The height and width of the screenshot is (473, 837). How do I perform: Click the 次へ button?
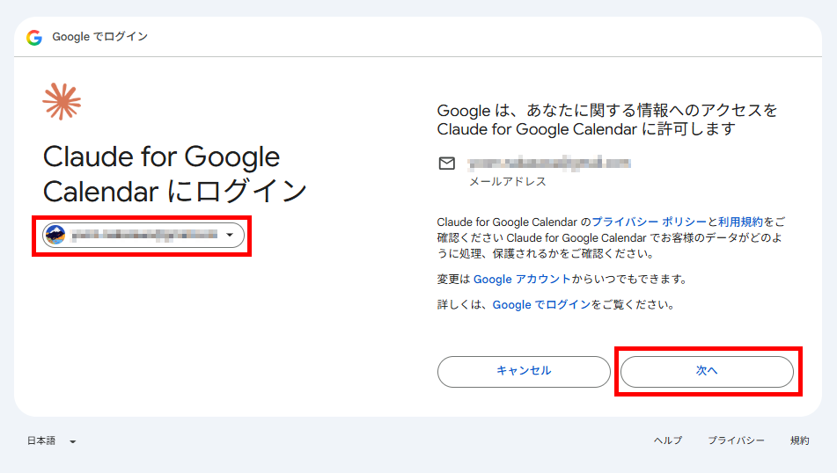click(x=707, y=371)
